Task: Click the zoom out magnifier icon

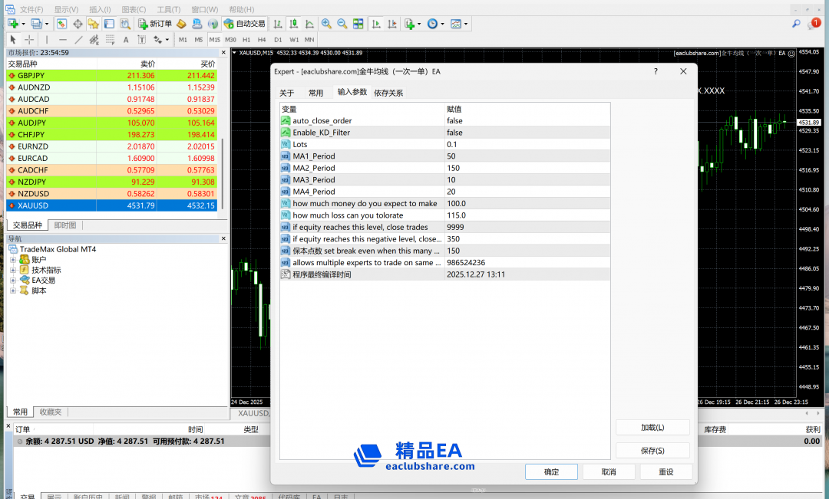Action: [x=342, y=24]
